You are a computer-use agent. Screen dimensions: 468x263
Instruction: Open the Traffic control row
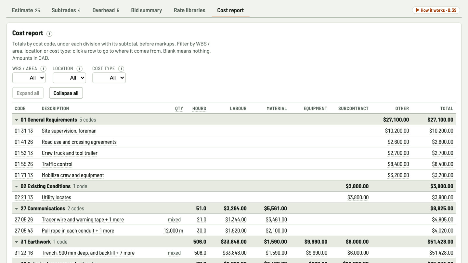pyautogui.click(x=234, y=164)
